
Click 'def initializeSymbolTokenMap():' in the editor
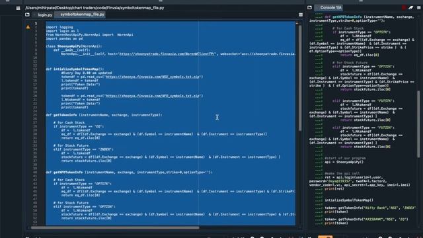tap(75, 69)
